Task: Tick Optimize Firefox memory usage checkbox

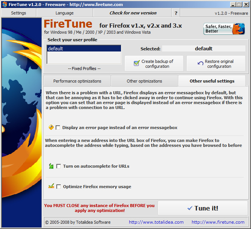Action: point(59,187)
